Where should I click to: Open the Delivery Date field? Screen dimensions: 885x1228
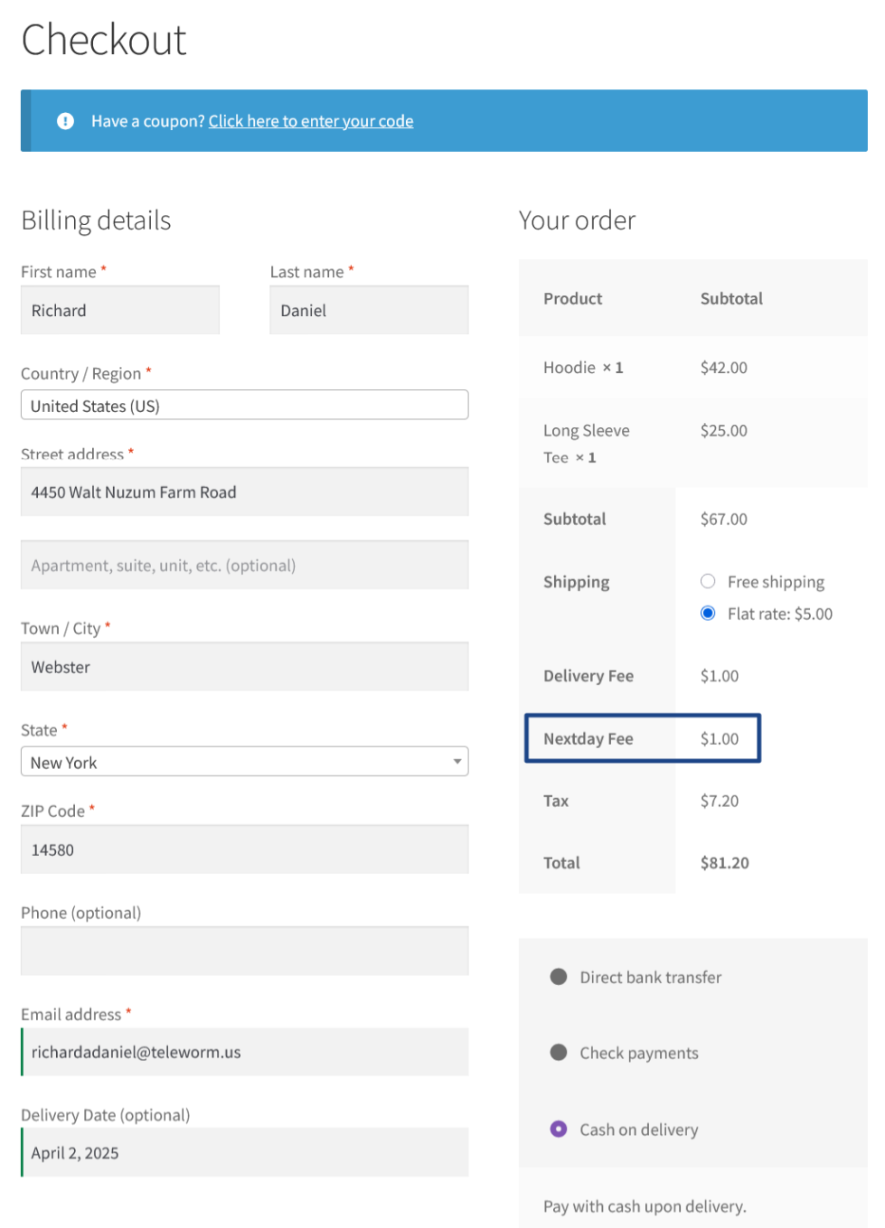coord(244,1153)
